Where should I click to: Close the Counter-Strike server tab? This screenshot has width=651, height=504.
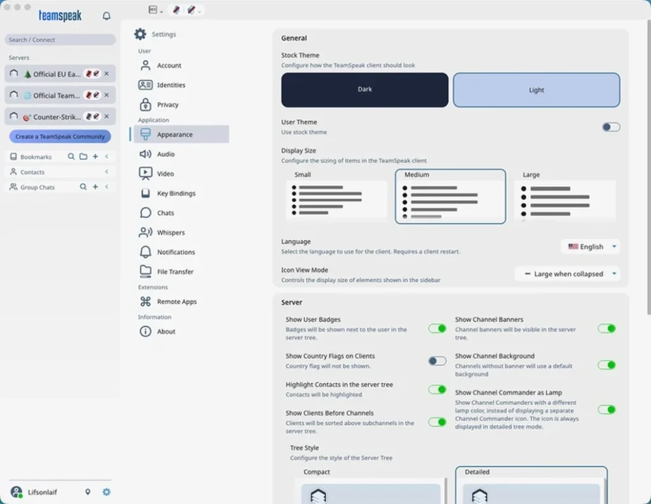(x=107, y=117)
